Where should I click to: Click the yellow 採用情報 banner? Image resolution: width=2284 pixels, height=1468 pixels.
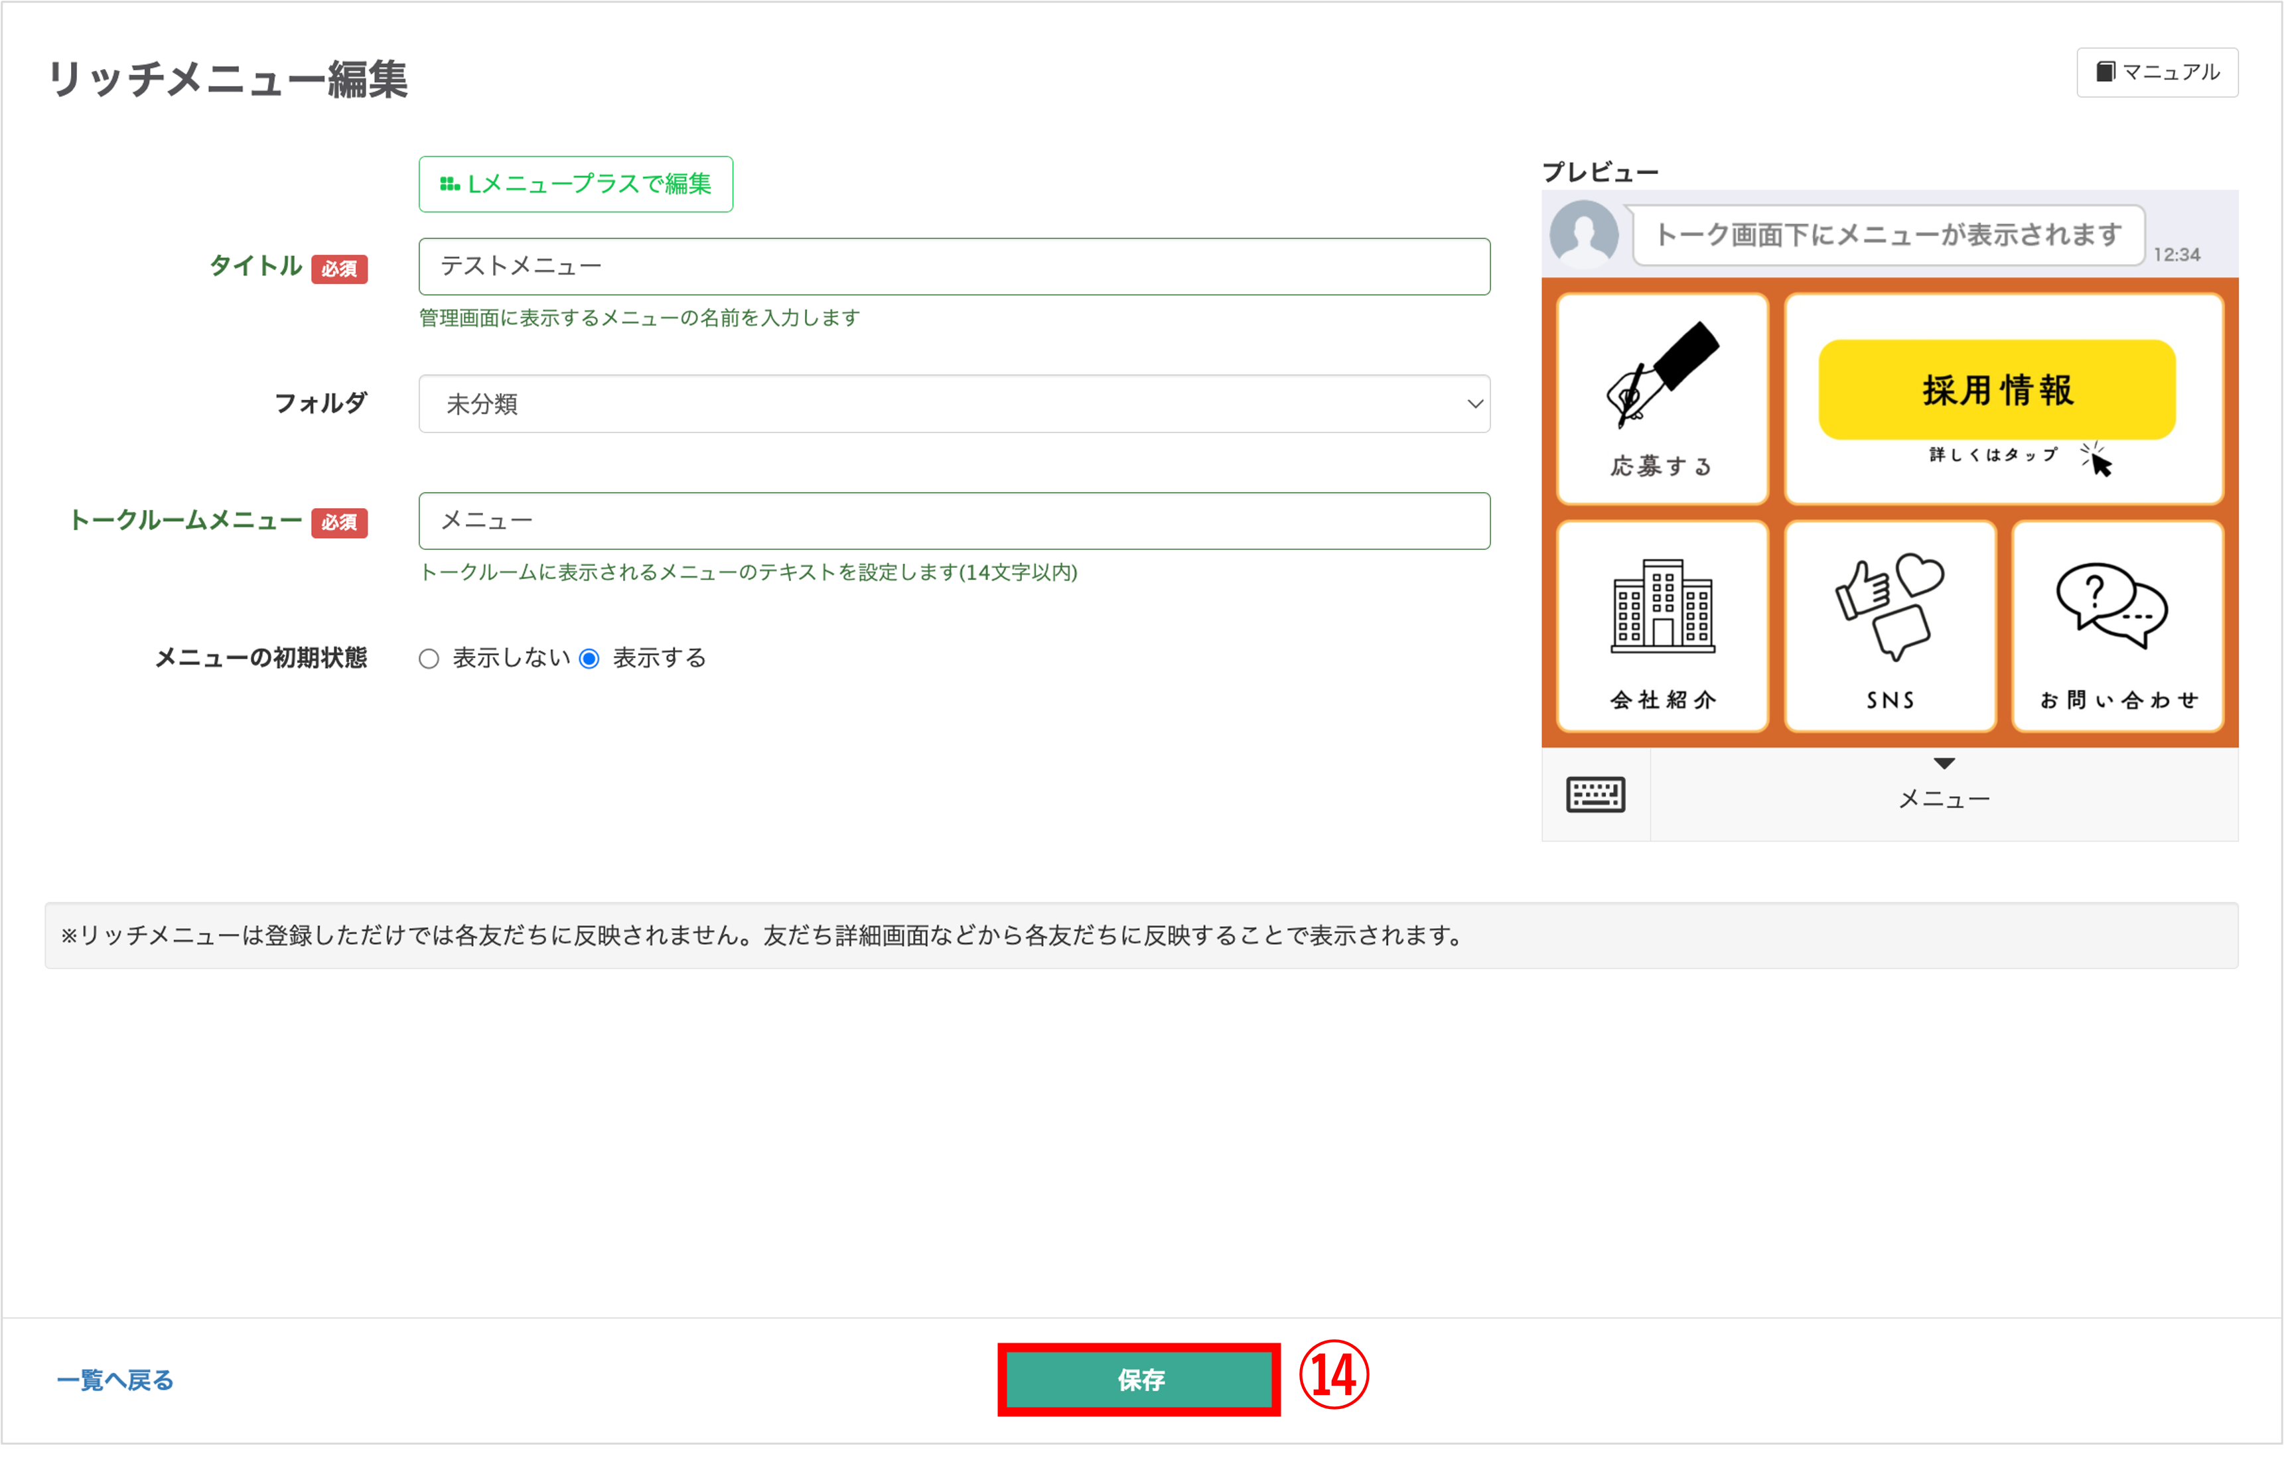1996,389
